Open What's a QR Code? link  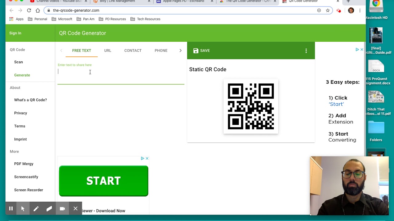pyautogui.click(x=30, y=100)
